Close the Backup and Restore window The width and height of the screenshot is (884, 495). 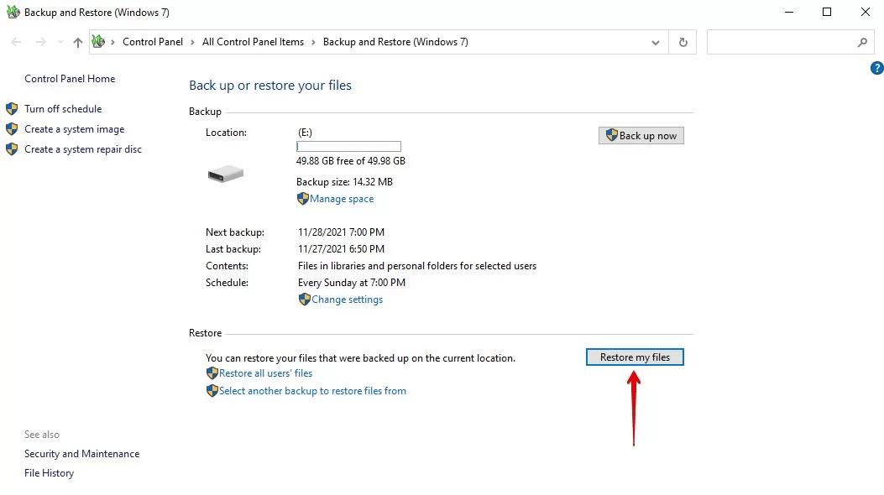866,12
